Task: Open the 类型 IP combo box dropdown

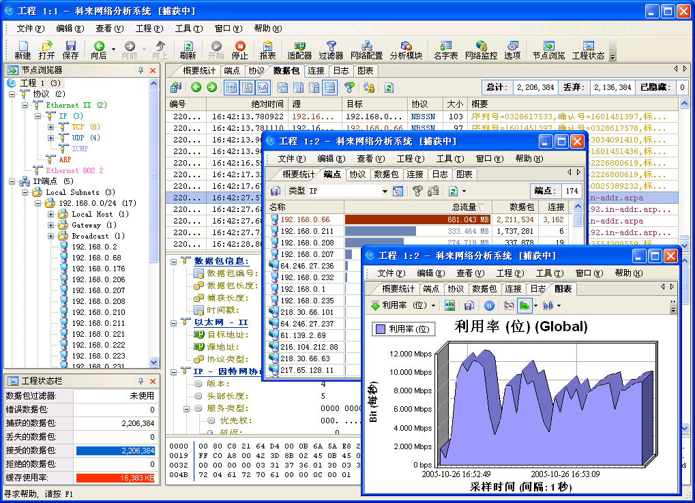Action: pyautogui.click(x=385, y=192)
